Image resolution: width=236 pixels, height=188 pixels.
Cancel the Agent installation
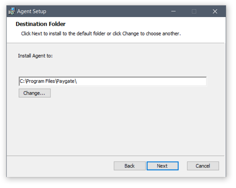point(203,166)
